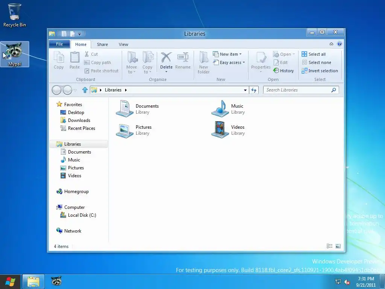Screen dimensions: 385x289
Task: Click the Cut scissors command
Action: click(91, 54)
